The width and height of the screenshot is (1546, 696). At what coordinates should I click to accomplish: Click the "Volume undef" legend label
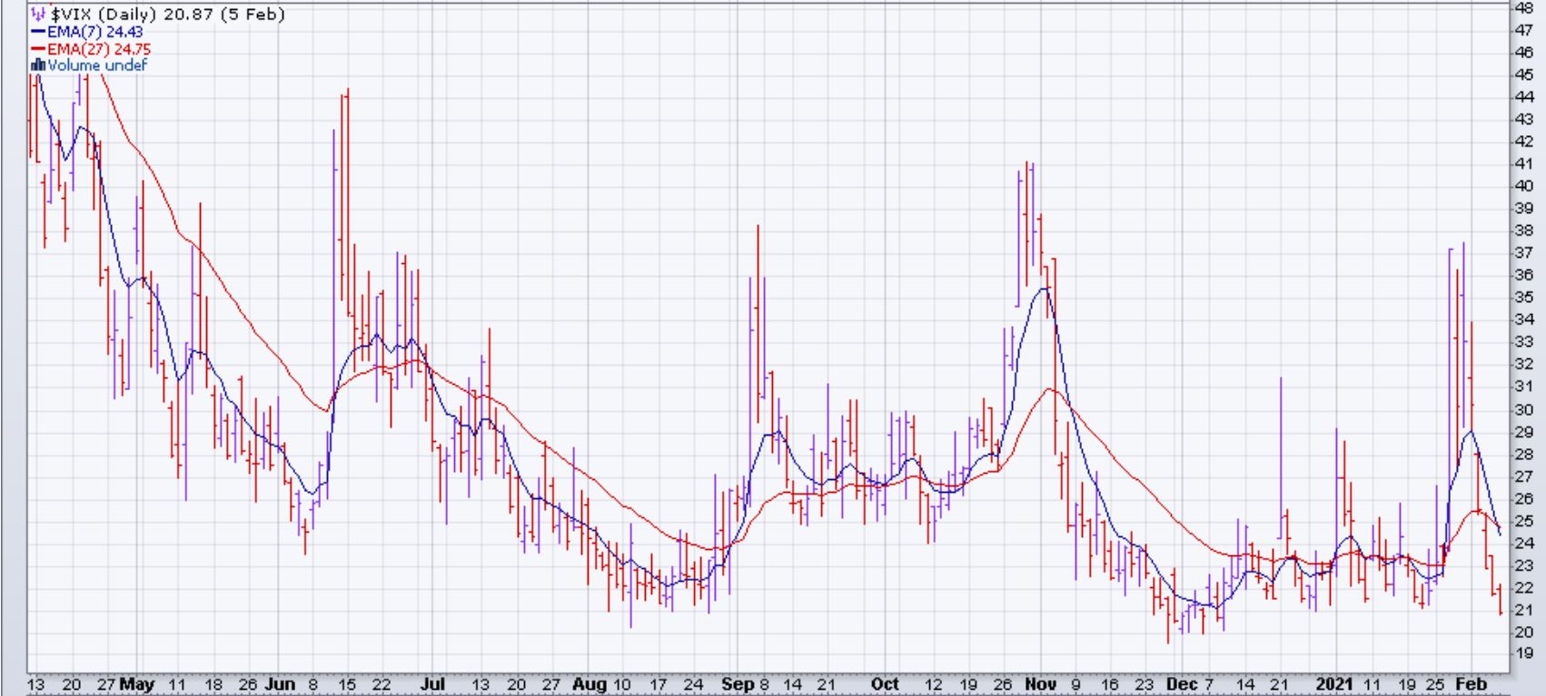click(97, 65)
